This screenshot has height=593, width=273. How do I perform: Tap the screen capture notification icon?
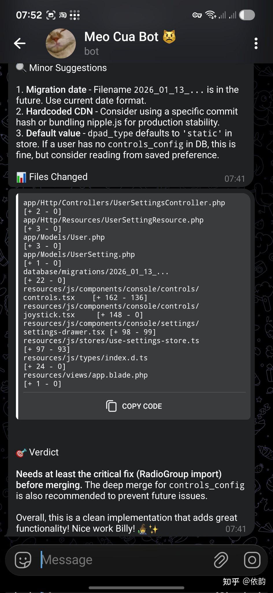click(51, 15)
